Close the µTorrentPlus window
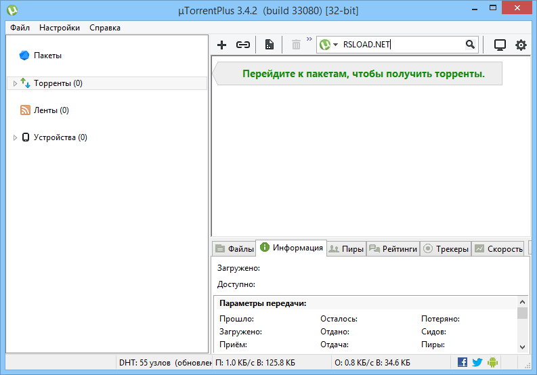The image size is (537, 375). 517,8
